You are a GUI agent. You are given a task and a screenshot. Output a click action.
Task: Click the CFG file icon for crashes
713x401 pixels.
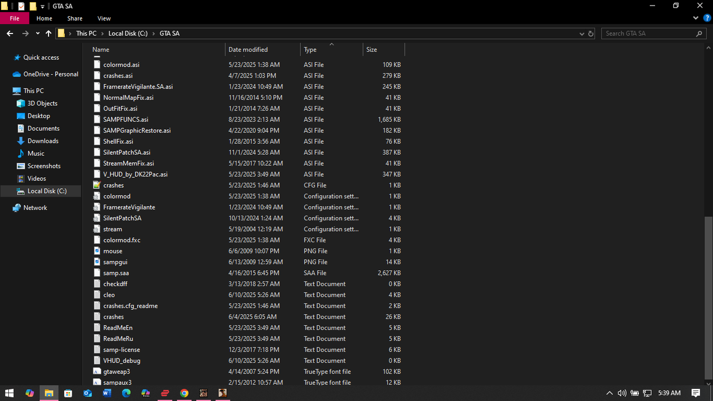(97, 185)
